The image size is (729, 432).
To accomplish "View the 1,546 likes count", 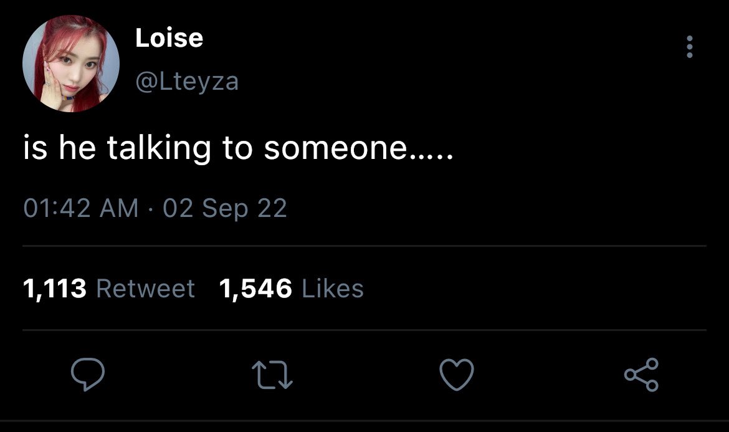I will [x=255, y=289].
